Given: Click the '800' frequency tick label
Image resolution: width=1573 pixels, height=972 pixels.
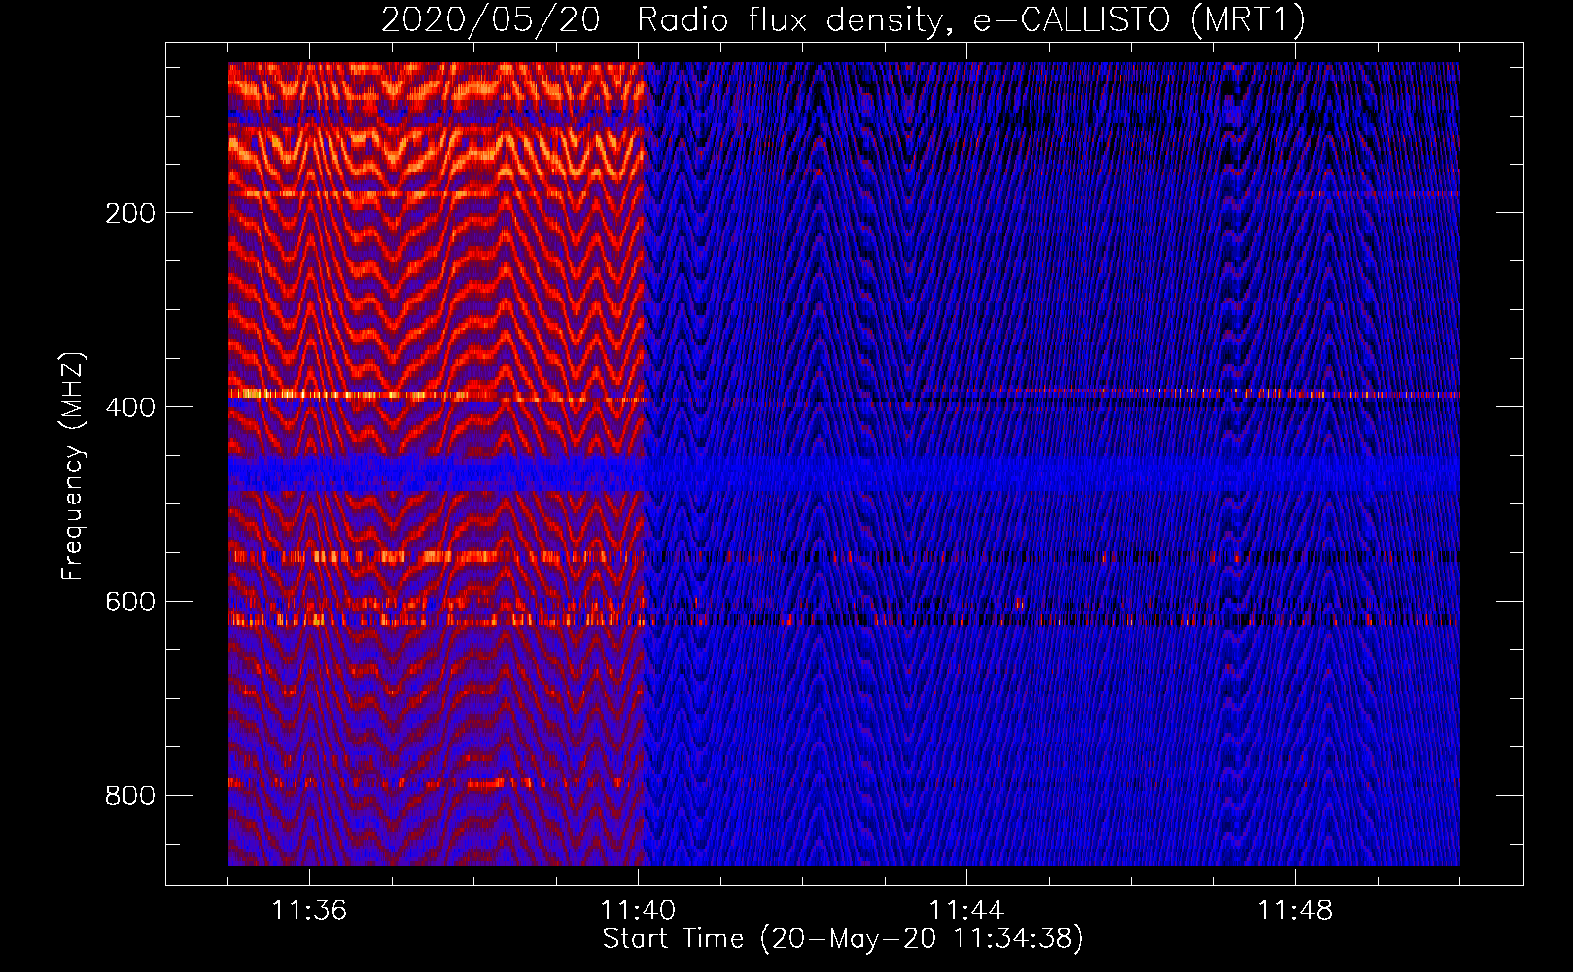Looking at the screenshot, I should pos(130,796).
